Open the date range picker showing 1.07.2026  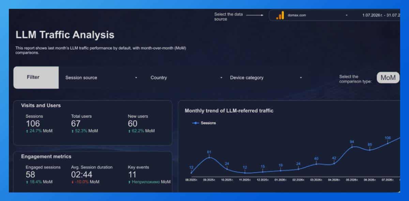tap(381, 15)
